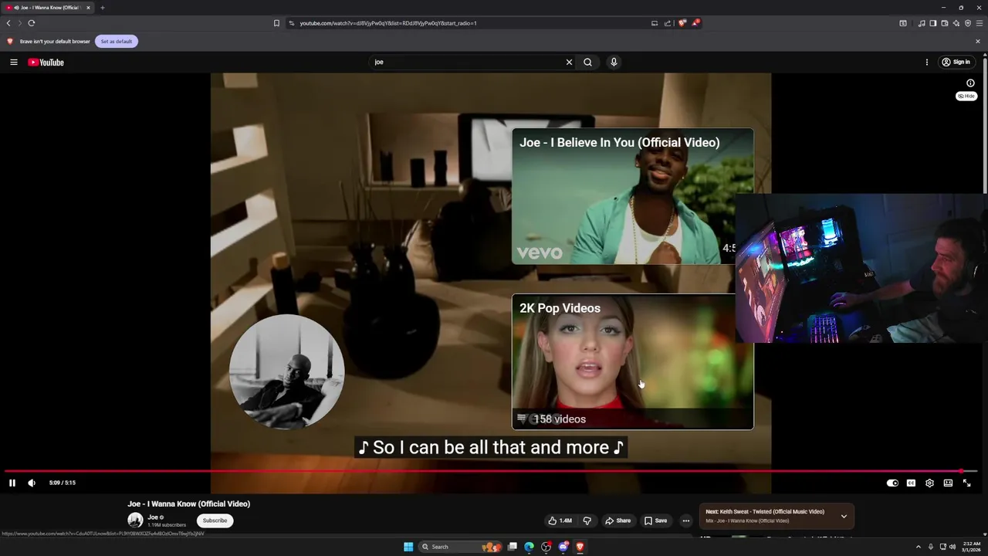Toggle the autoplay switch
The height and width of the screenshot is (556, 988).
[x=892, y=483]
